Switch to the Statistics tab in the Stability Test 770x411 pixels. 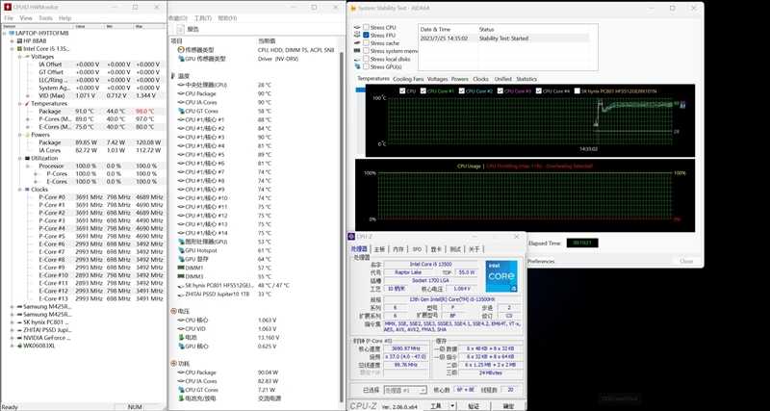click(x=526, y=79)
